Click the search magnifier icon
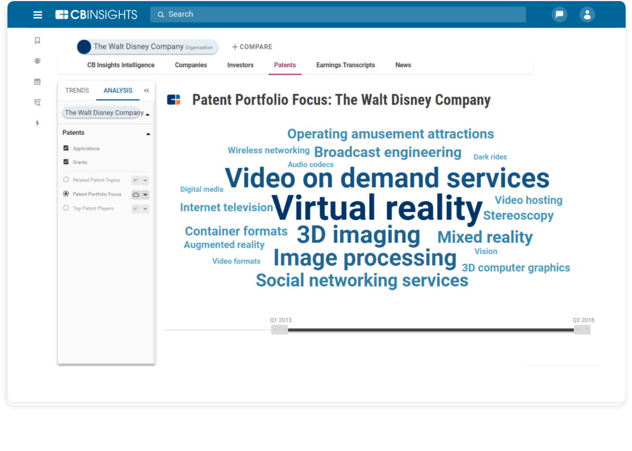632x451 pixels. pos(161,14)
